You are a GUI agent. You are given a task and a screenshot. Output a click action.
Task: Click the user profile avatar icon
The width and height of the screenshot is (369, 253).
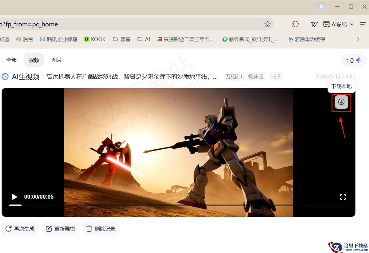322,6
